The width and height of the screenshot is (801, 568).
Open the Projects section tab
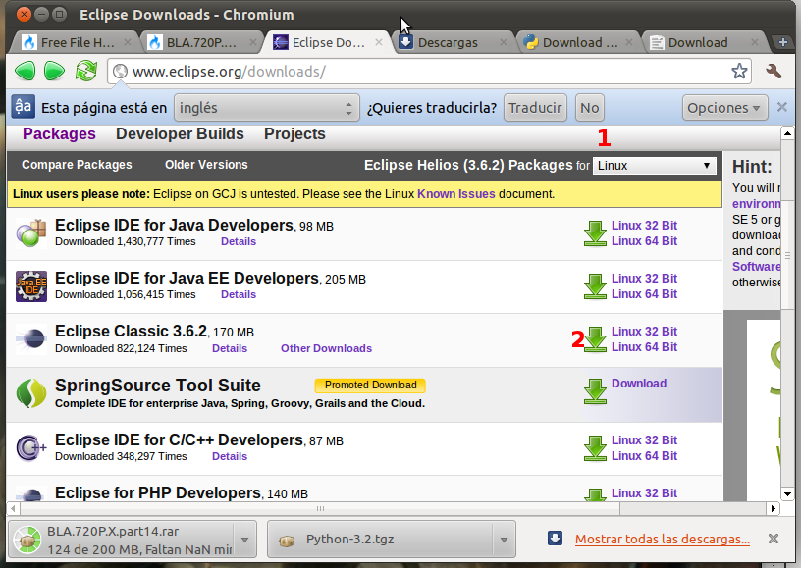pos(294,133)
